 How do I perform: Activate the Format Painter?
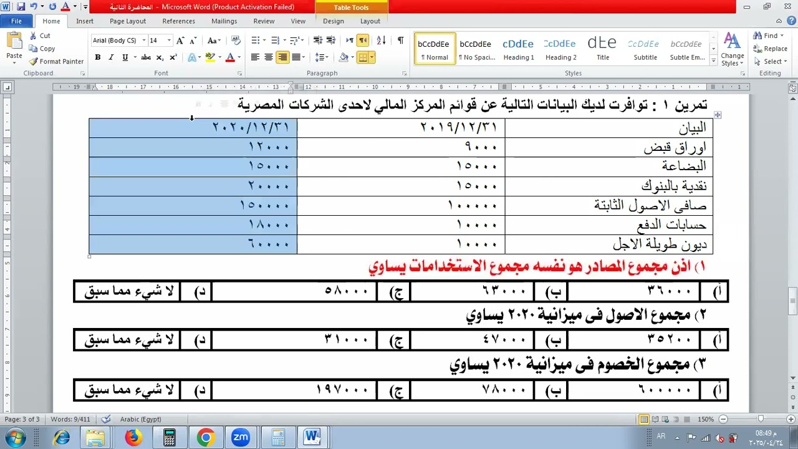(x=56, y=62)
